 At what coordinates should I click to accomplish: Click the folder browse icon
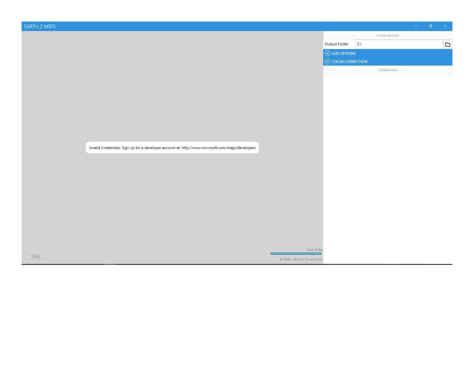click(446, 44)
